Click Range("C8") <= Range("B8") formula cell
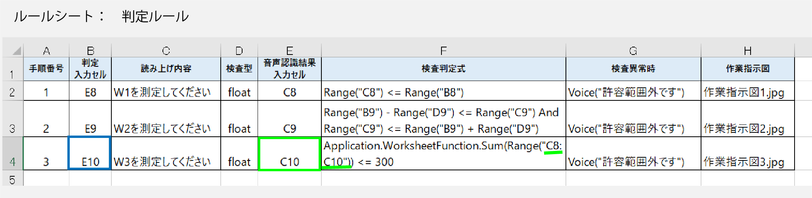 click(443, 91)
